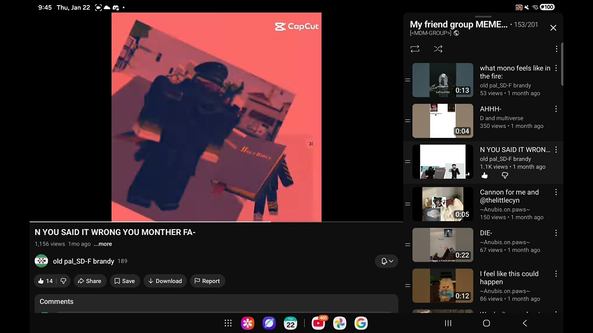Image resolution: width=593 pixels, height=333 pixels.
Task: Open YouTube app in taskbar
Action: pyautogui.click(x=318, y=323)
